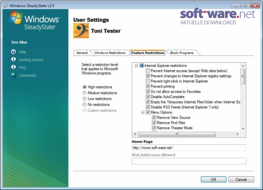Click the Windows flag logo

click(x=16, y=17)
